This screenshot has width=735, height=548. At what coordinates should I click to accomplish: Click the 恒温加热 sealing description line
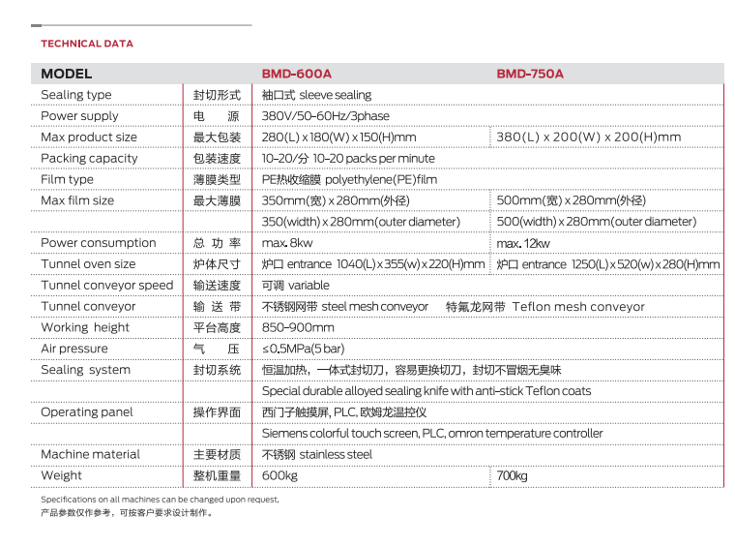[411, 370]
